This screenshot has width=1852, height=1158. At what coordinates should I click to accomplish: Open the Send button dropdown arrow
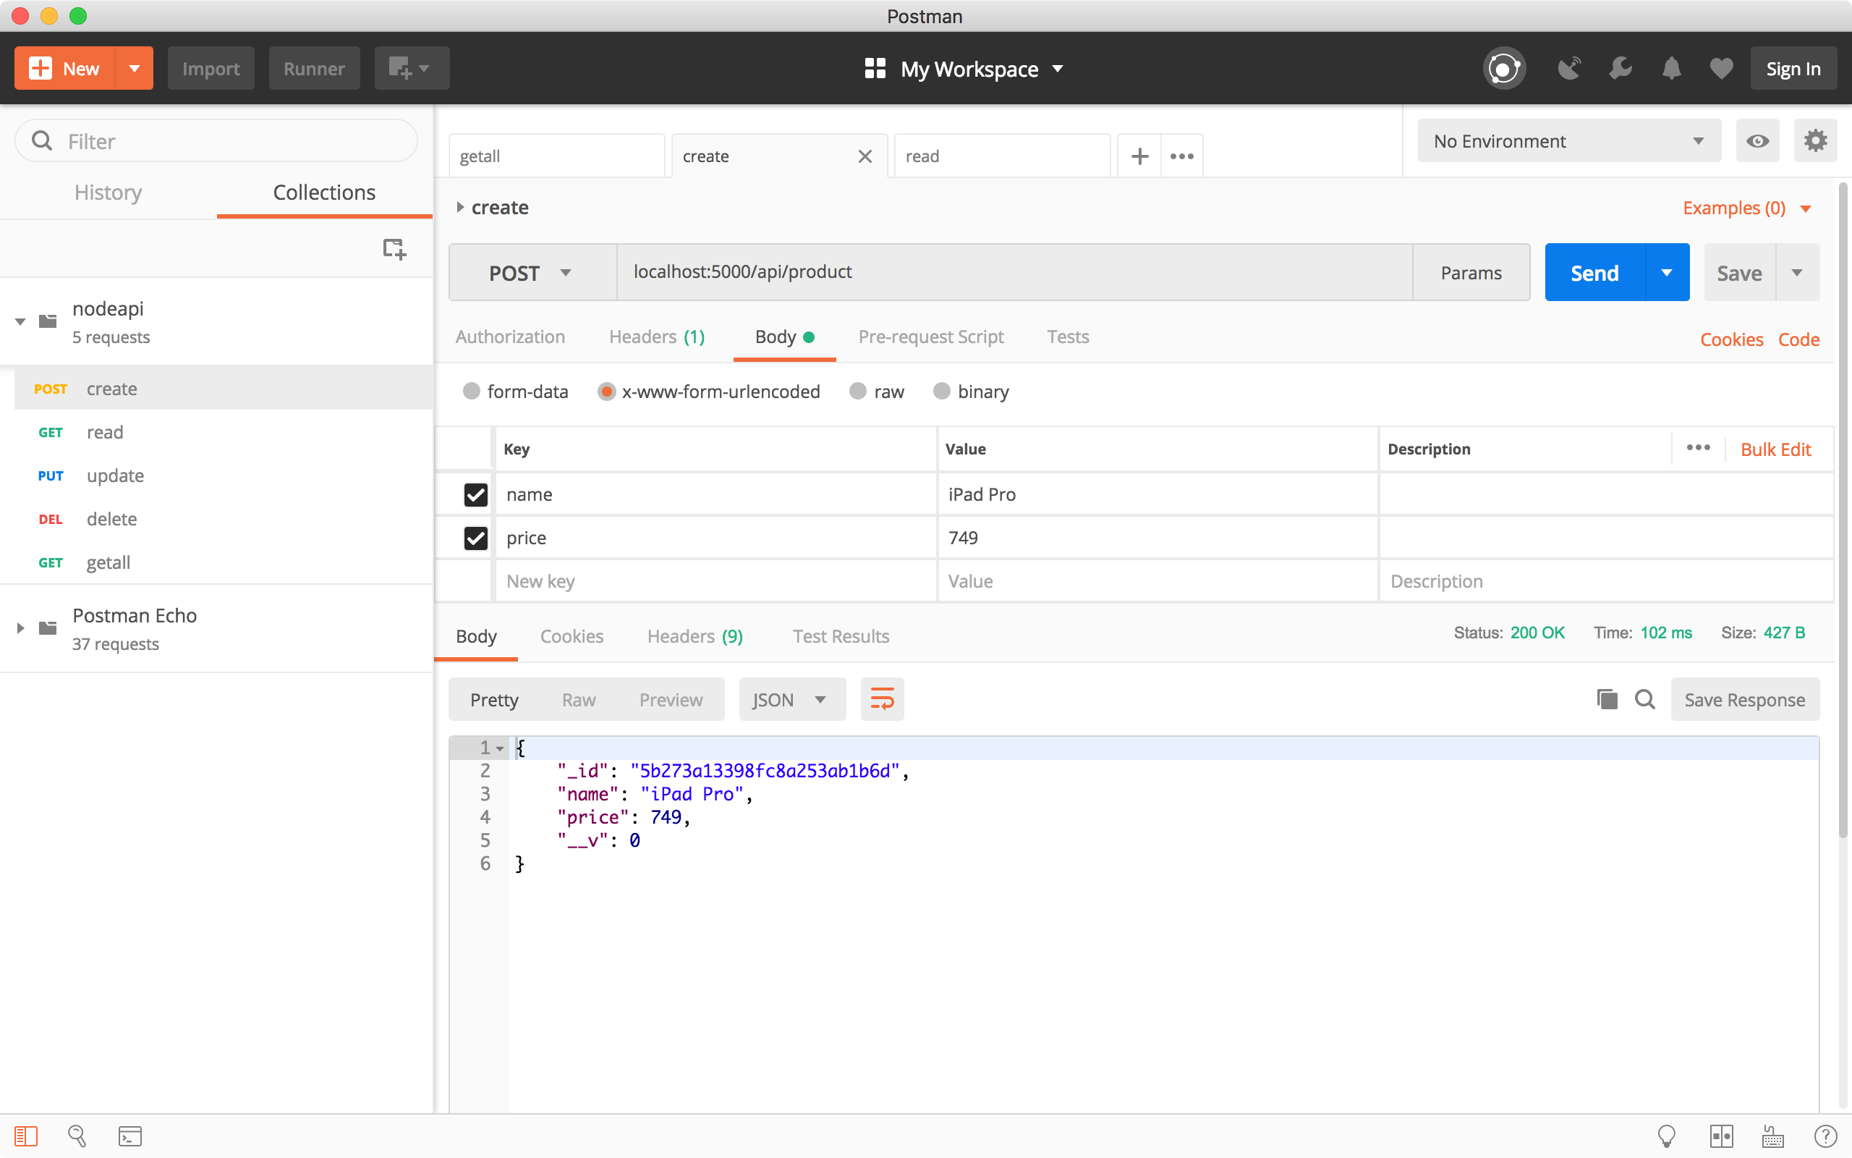pyautogui.click(x=1667, y=273)
